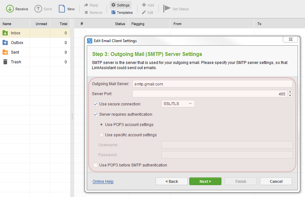Image resolution: width=305 pixels, height=197 pixels.
Task: Choose Use specific account settings radio
Action: click(x=101, y=135)
